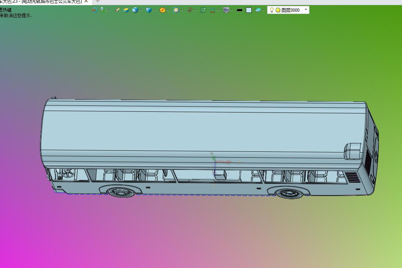Open the dropdown next to the dimension icon
This screenshot has height=268, width=402.
[218, 10]
